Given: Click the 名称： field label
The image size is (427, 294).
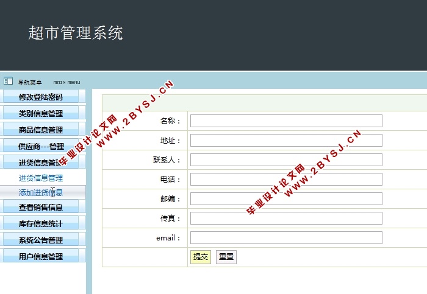Looking at the screenshot, I should [170, 121].
